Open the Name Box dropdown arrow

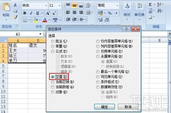(x=40, y=34)
